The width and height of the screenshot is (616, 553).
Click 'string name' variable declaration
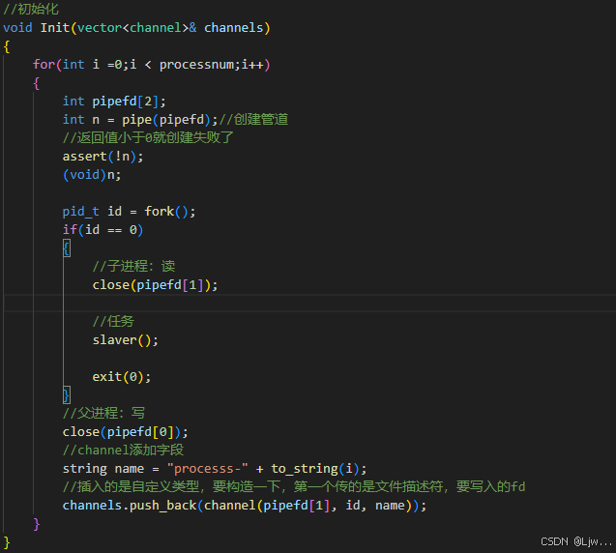[103, 469]
